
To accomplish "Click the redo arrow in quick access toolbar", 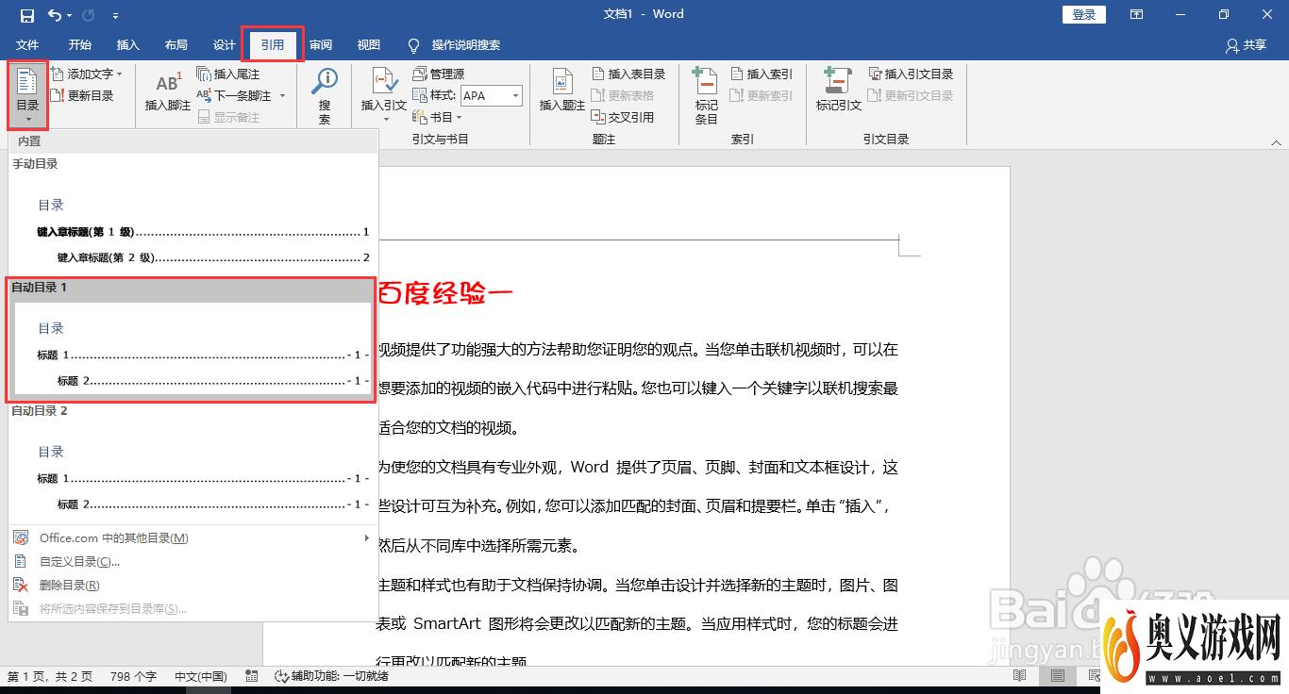I will coord(88,15).
